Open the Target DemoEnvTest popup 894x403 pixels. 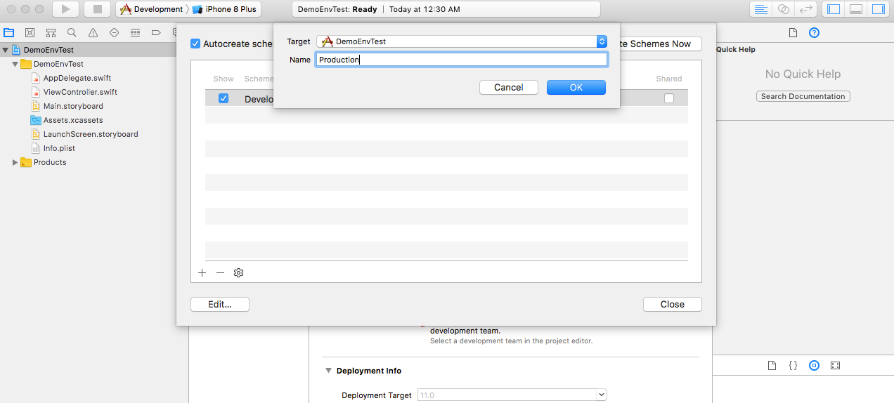point(462,41)
